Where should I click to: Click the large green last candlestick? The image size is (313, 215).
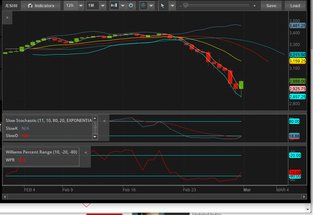point(241,85)
